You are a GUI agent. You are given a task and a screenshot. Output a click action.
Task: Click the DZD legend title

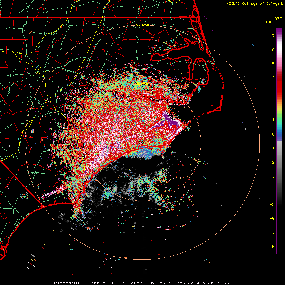click(278, 19)
